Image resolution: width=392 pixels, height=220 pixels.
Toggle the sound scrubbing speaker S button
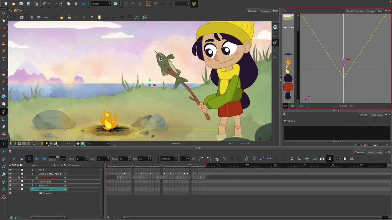44,159
